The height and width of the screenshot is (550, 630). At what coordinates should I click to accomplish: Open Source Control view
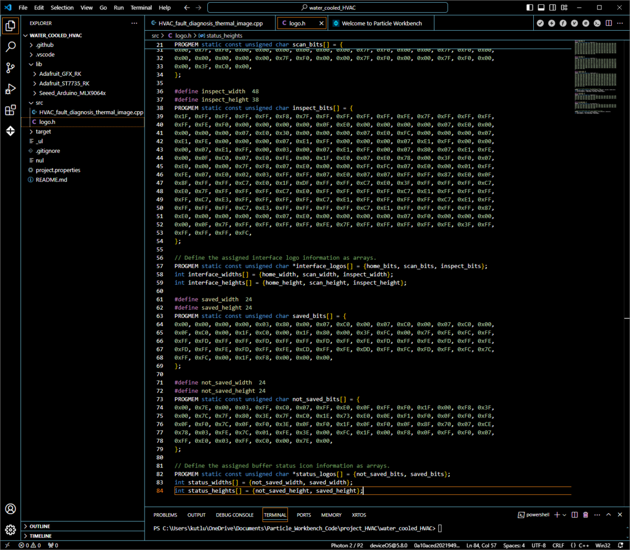[x=10, y=68]
